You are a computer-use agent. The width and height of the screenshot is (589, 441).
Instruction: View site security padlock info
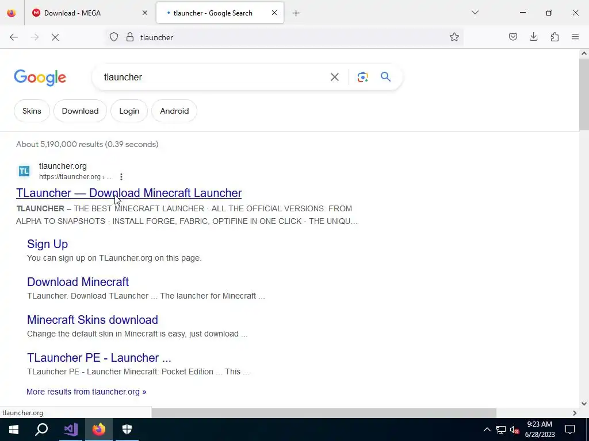pos(130,37)
